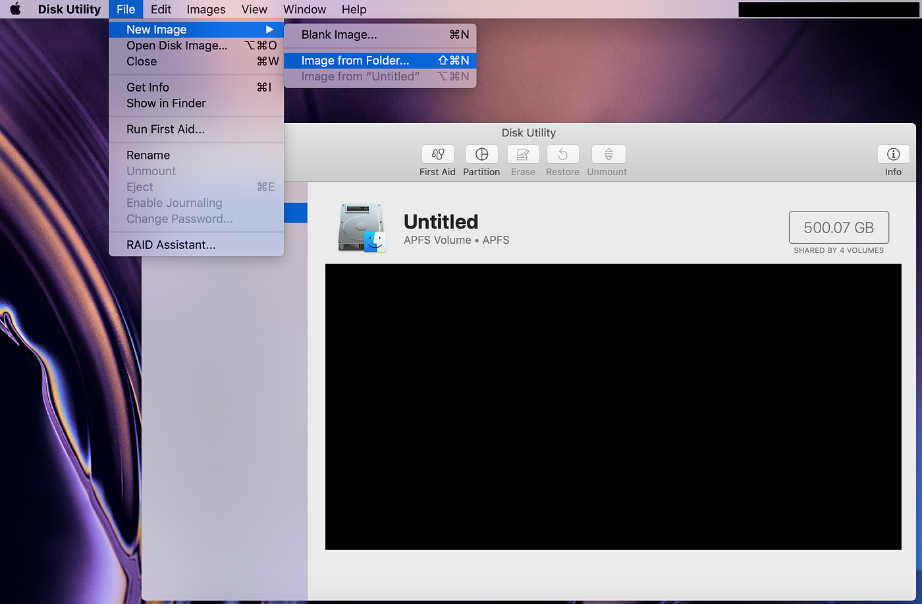Screen dimensions: 922x604
Task: Choose Run First Aid menu item
Action: click(x=196, y=129)
